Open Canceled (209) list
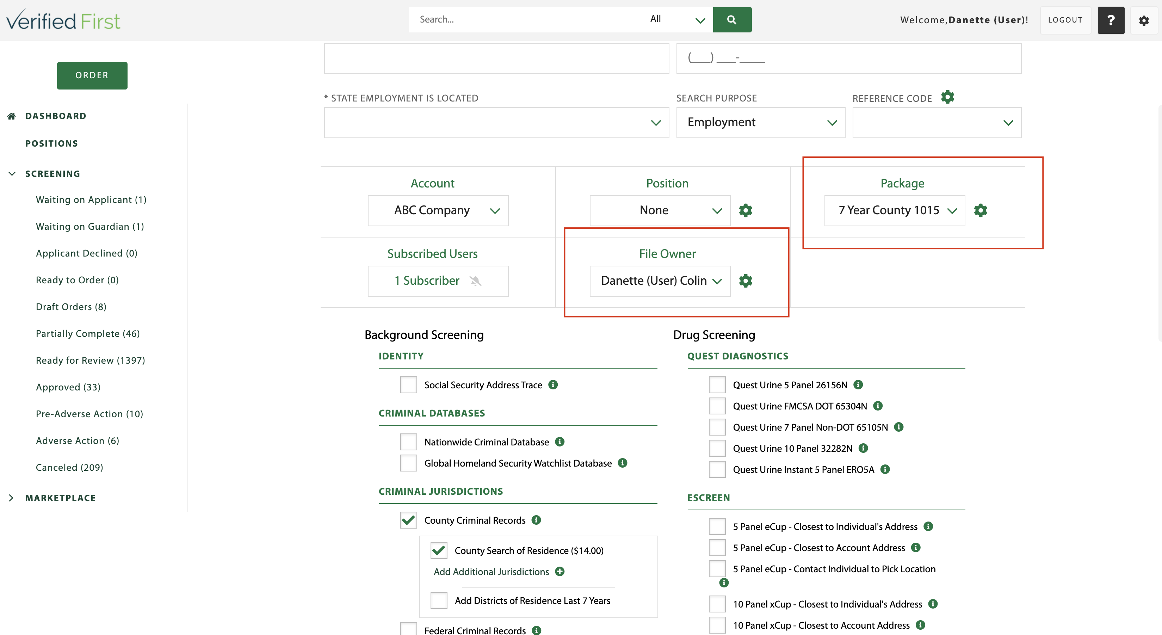The image size is (1162, 635). click(x=69, y=467)
